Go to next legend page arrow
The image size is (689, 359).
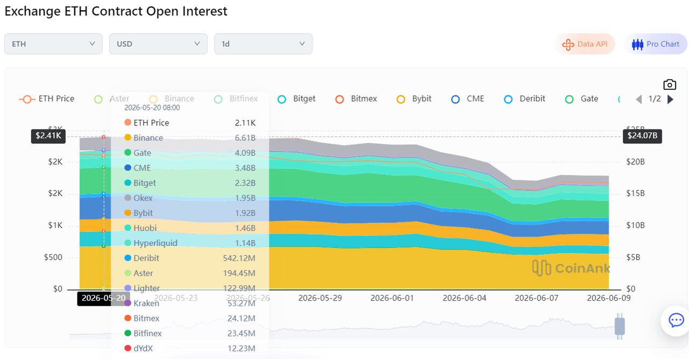coord(671,99)
